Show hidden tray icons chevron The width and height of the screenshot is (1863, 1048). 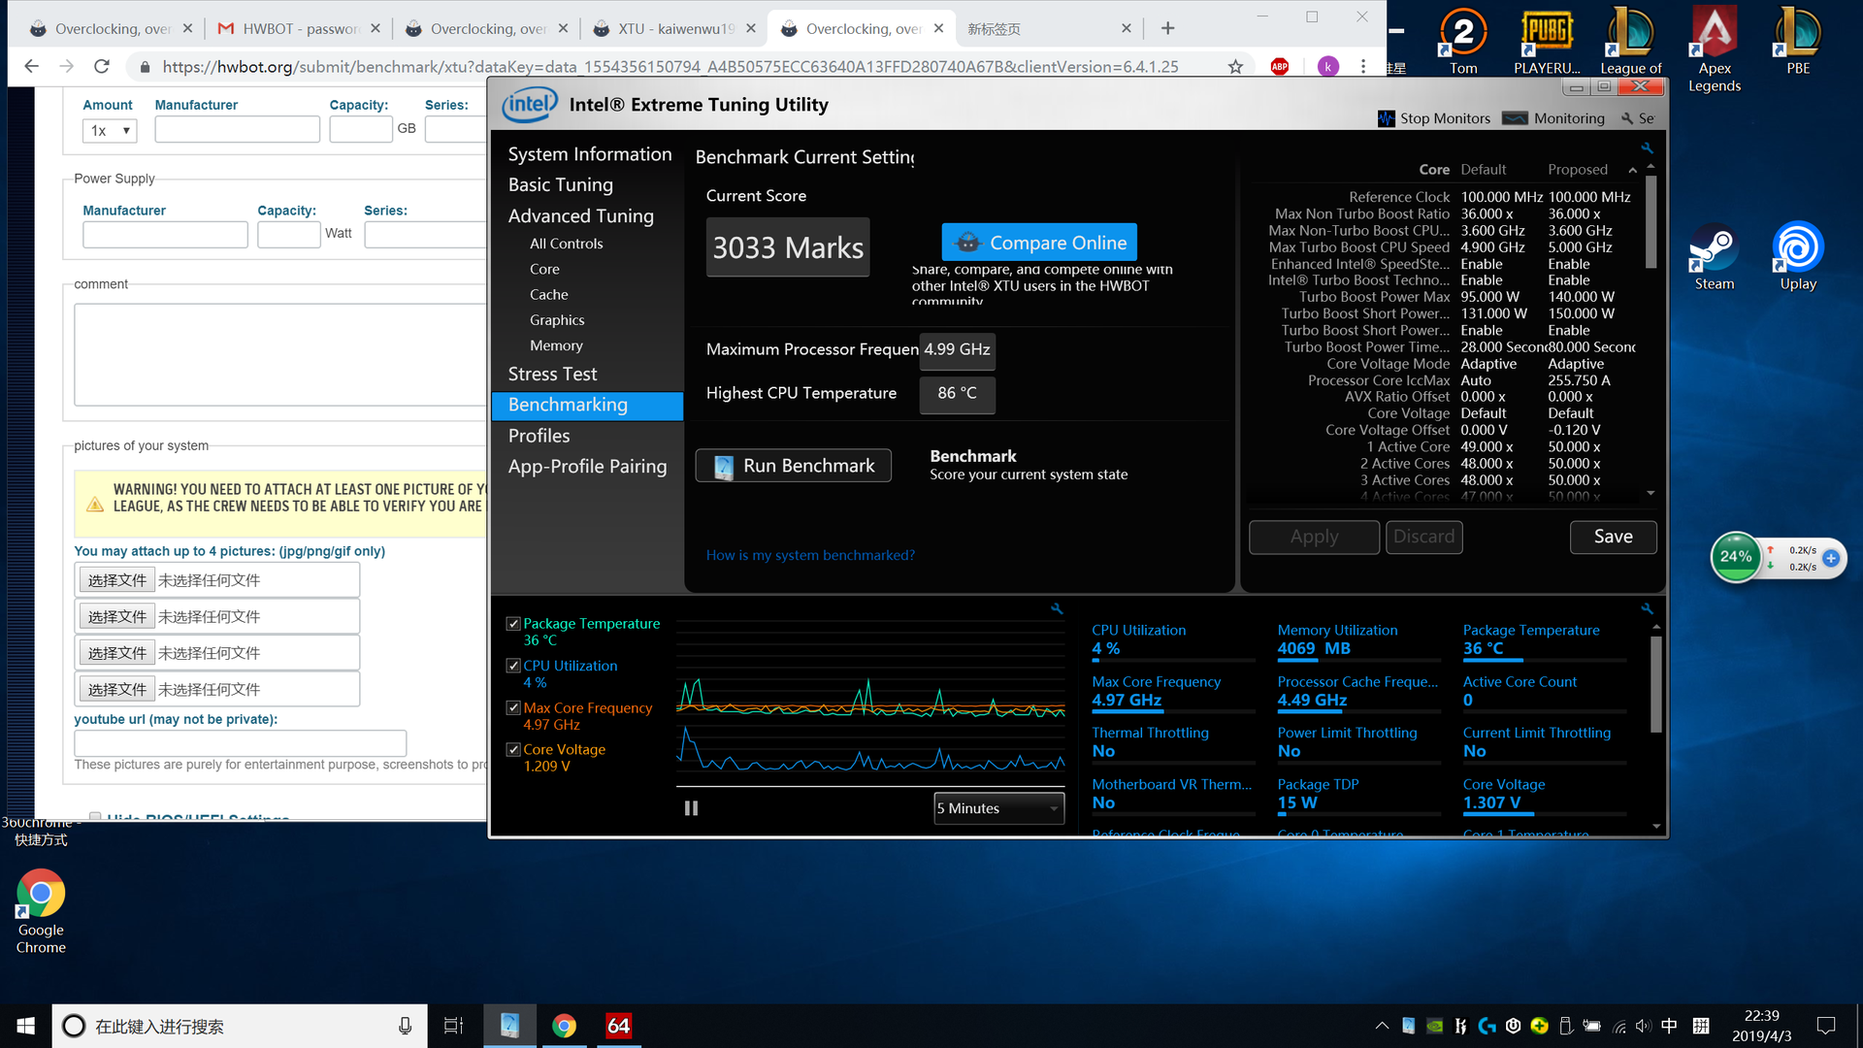(1382, 1026)
